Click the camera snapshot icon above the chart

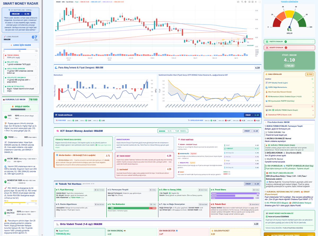238,2
